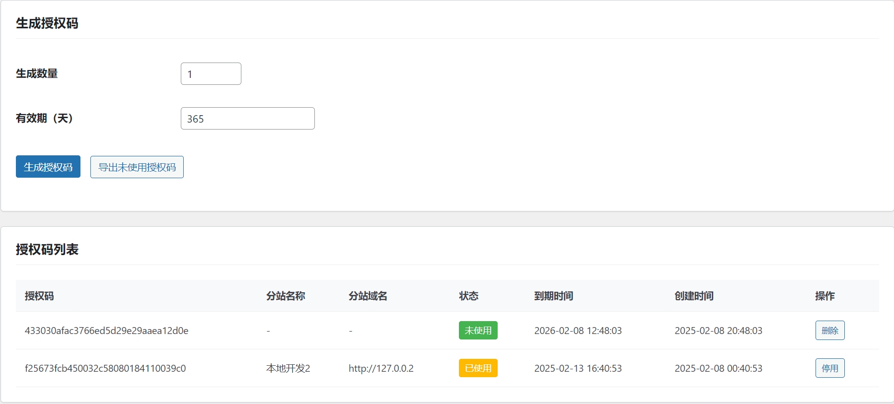Click the 到期时间 column header
894x404 pixels.
pyautogui.click(x=553, y=296)
